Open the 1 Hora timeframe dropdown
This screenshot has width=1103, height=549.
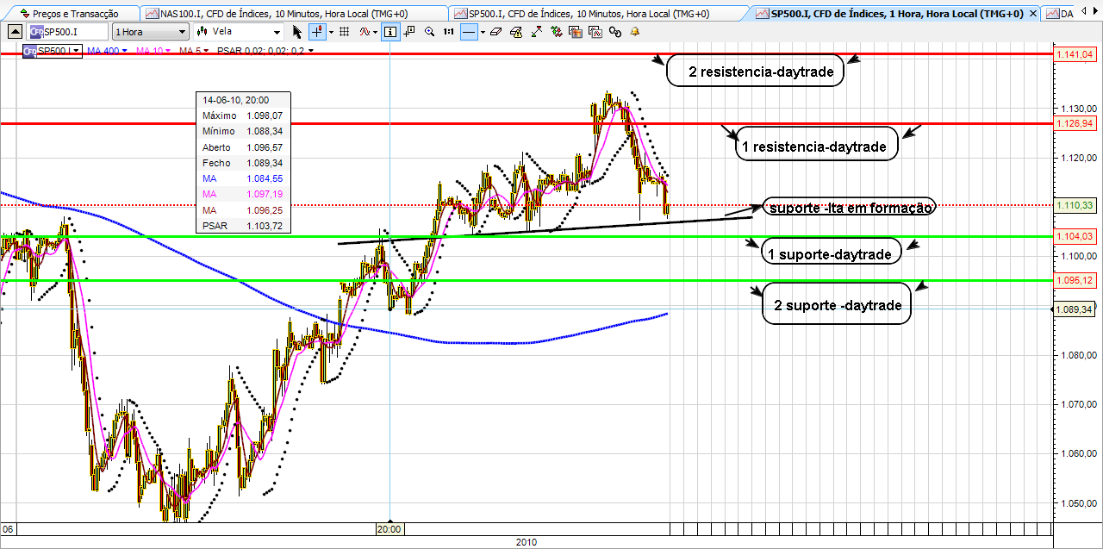pos(151,31)
